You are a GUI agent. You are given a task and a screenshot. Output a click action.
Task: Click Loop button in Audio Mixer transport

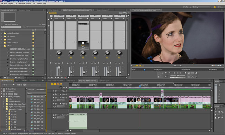click(x=62, y=77)
